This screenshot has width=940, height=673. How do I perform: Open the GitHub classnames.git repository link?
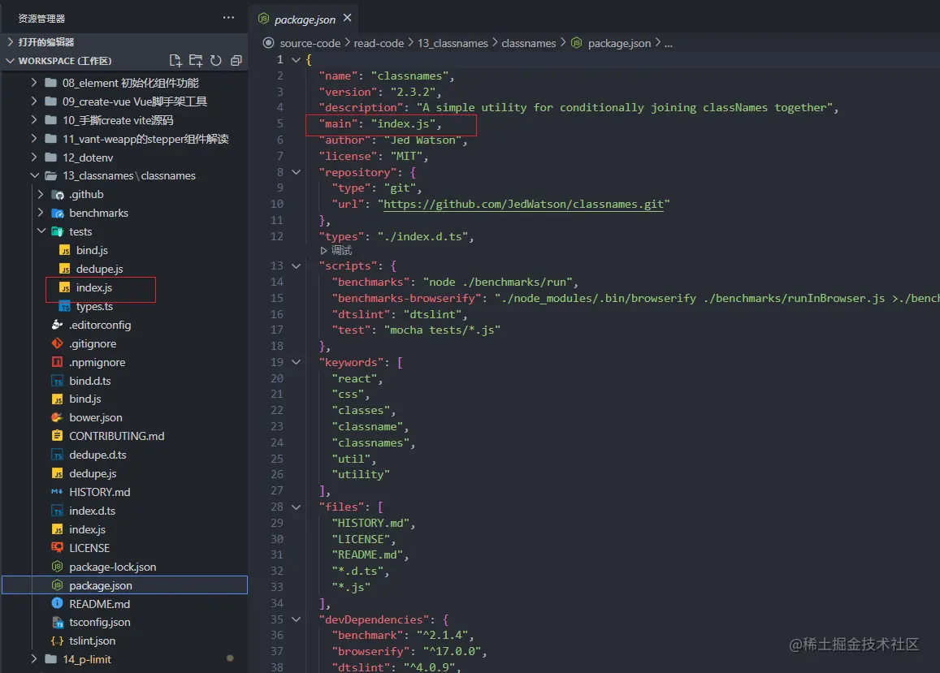coord(523,204)
